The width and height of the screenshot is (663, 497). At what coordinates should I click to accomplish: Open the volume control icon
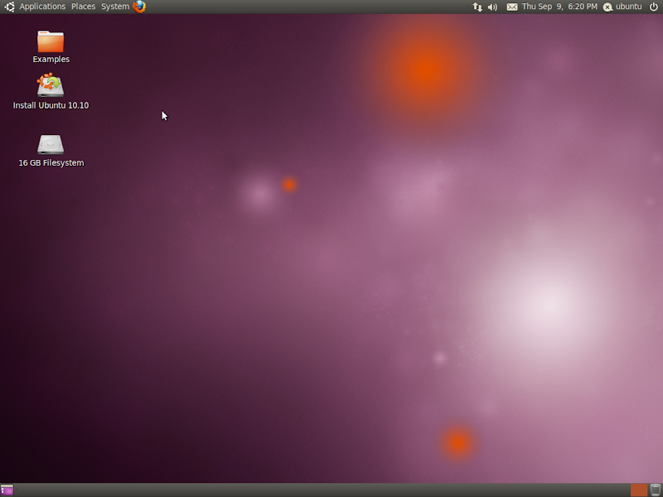(492, 7)
